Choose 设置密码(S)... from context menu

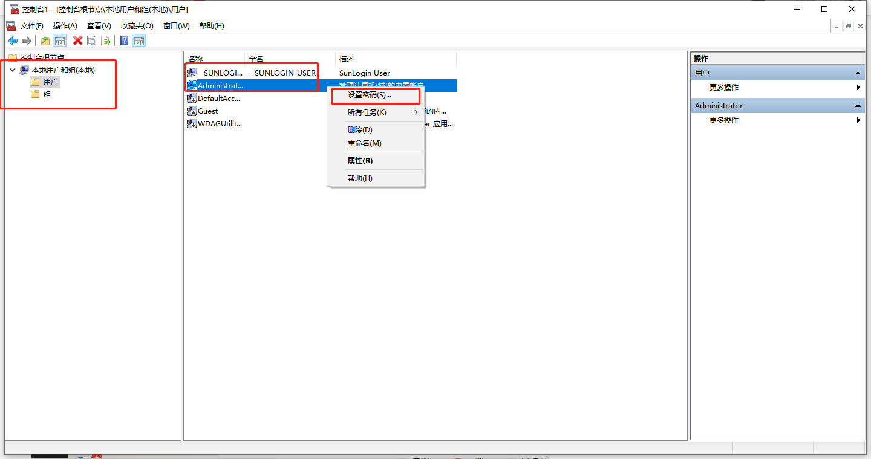coord(376,96)
